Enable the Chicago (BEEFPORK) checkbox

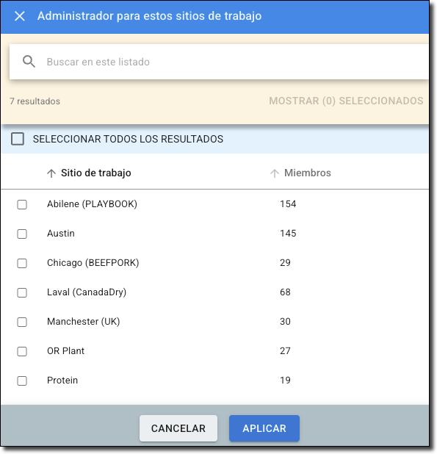22,263
